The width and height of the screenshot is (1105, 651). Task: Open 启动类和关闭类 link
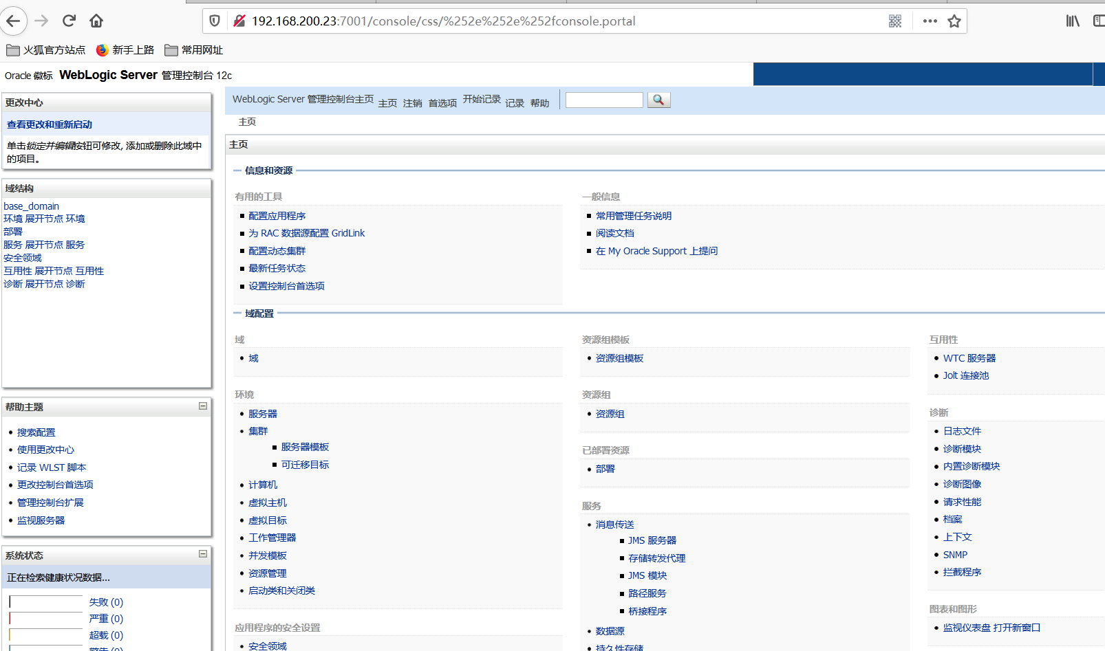pos(282,591)
